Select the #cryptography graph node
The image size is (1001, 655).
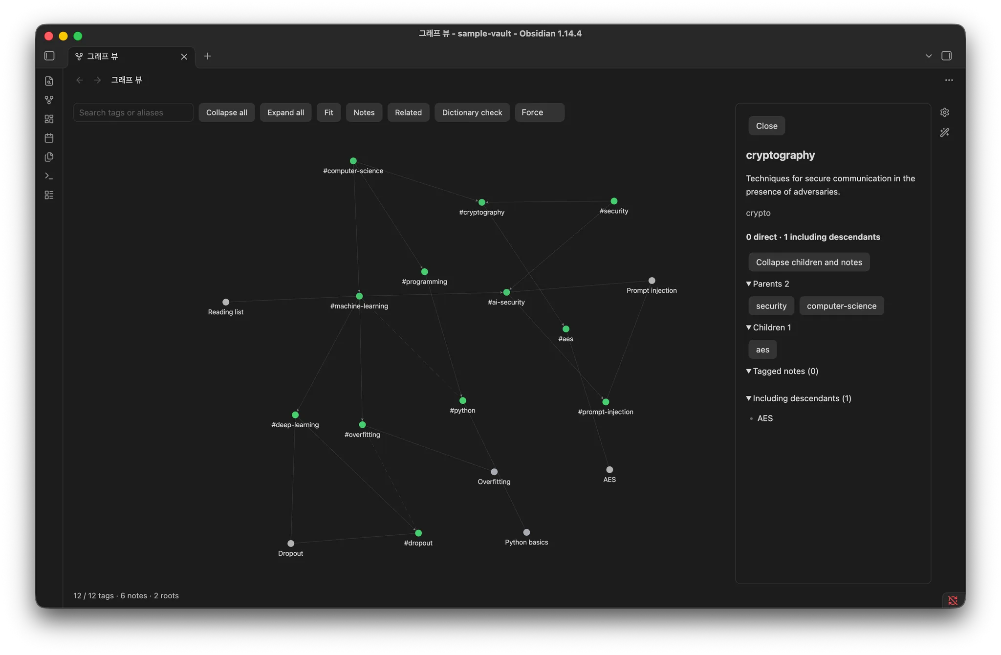[482, 202]
